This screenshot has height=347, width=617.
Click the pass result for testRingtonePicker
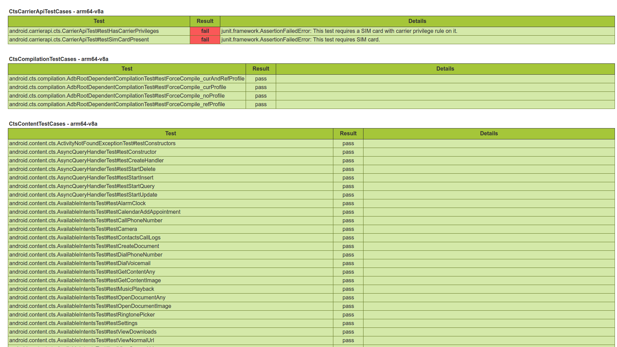[x=348, y=314]
